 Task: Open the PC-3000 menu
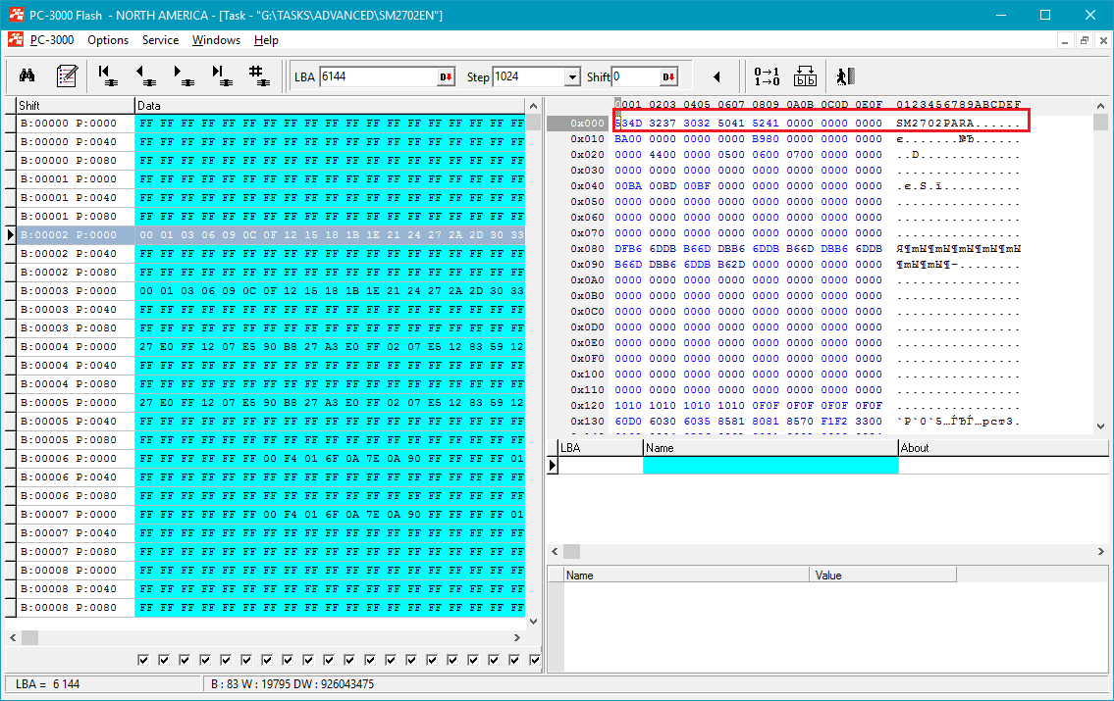click(52, 40)
